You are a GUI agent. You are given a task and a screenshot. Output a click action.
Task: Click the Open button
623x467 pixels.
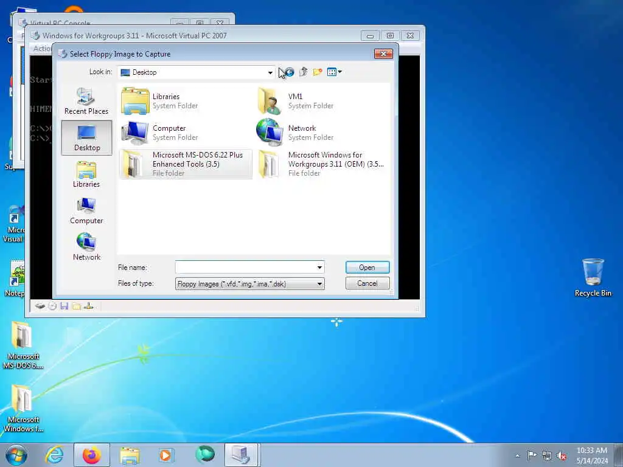367,268
